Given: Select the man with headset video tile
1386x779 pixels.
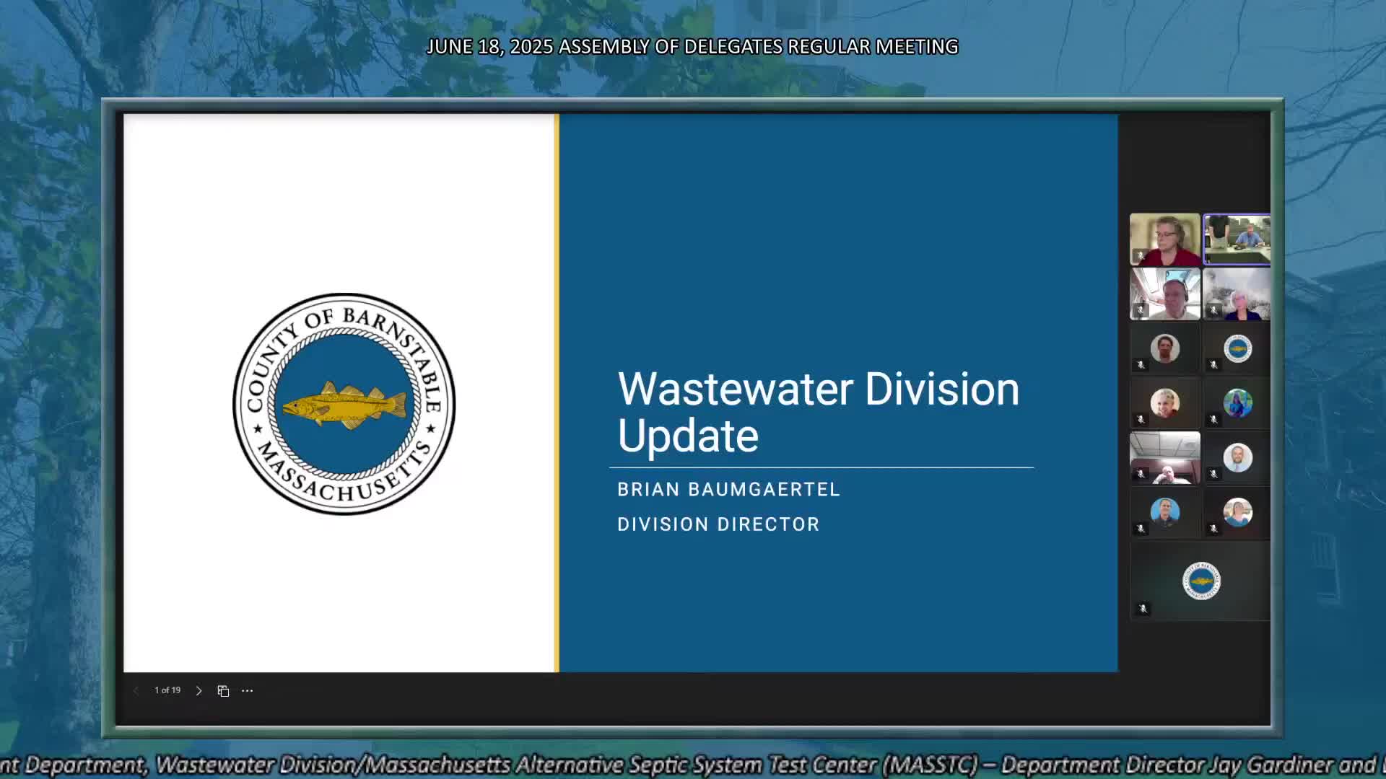Looking at the screenshot, I should [1164, 294].
